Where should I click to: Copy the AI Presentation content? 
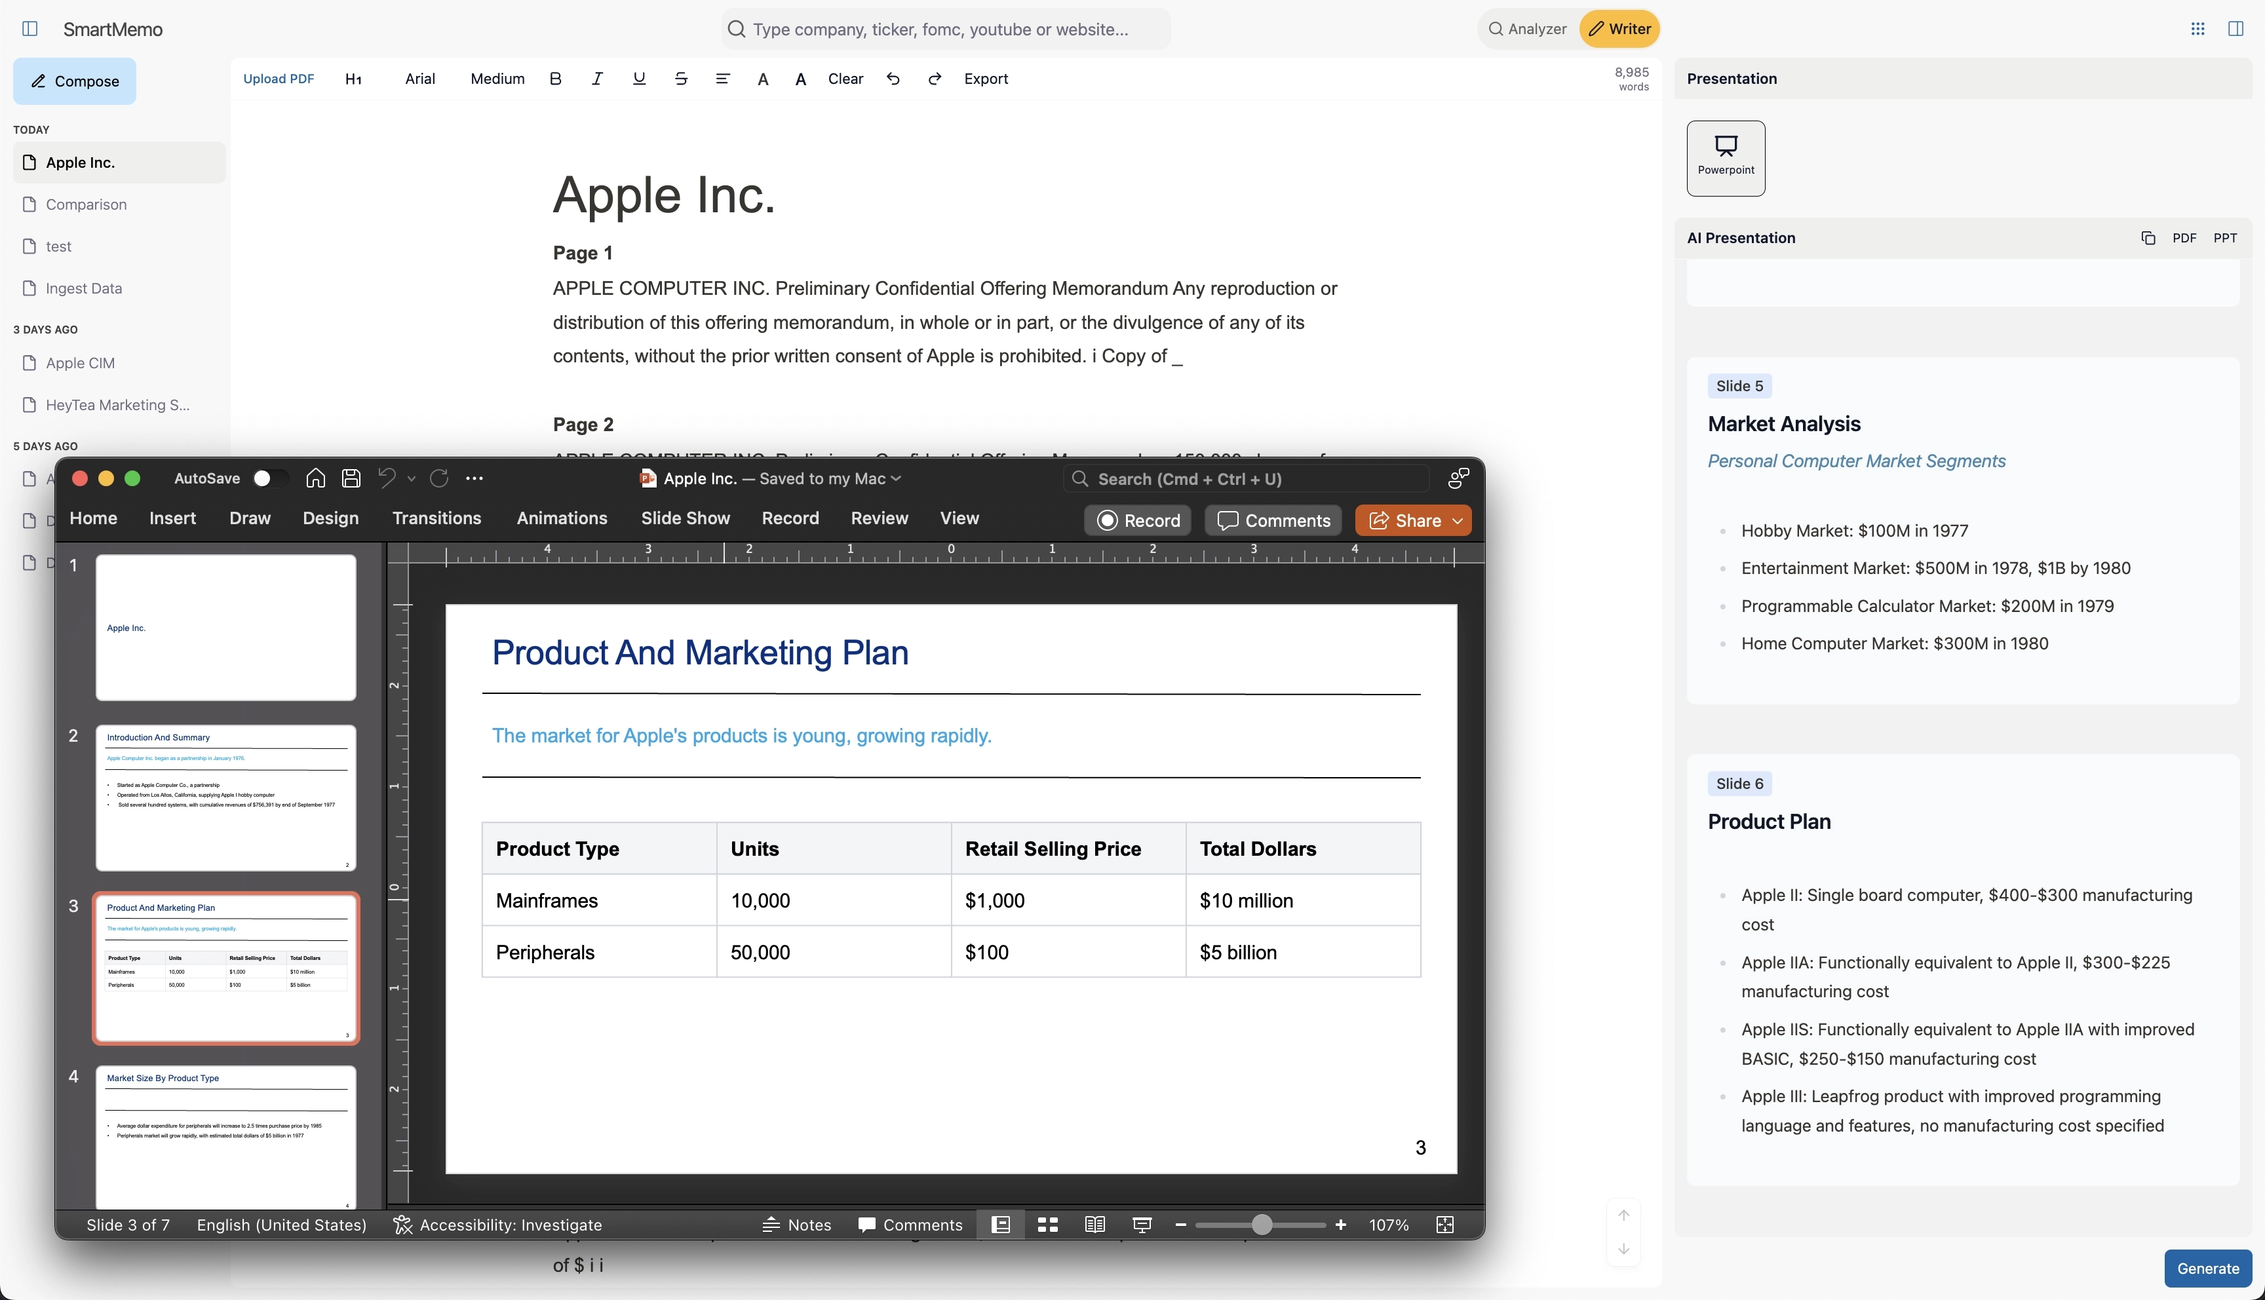[x=2148, y=237]
